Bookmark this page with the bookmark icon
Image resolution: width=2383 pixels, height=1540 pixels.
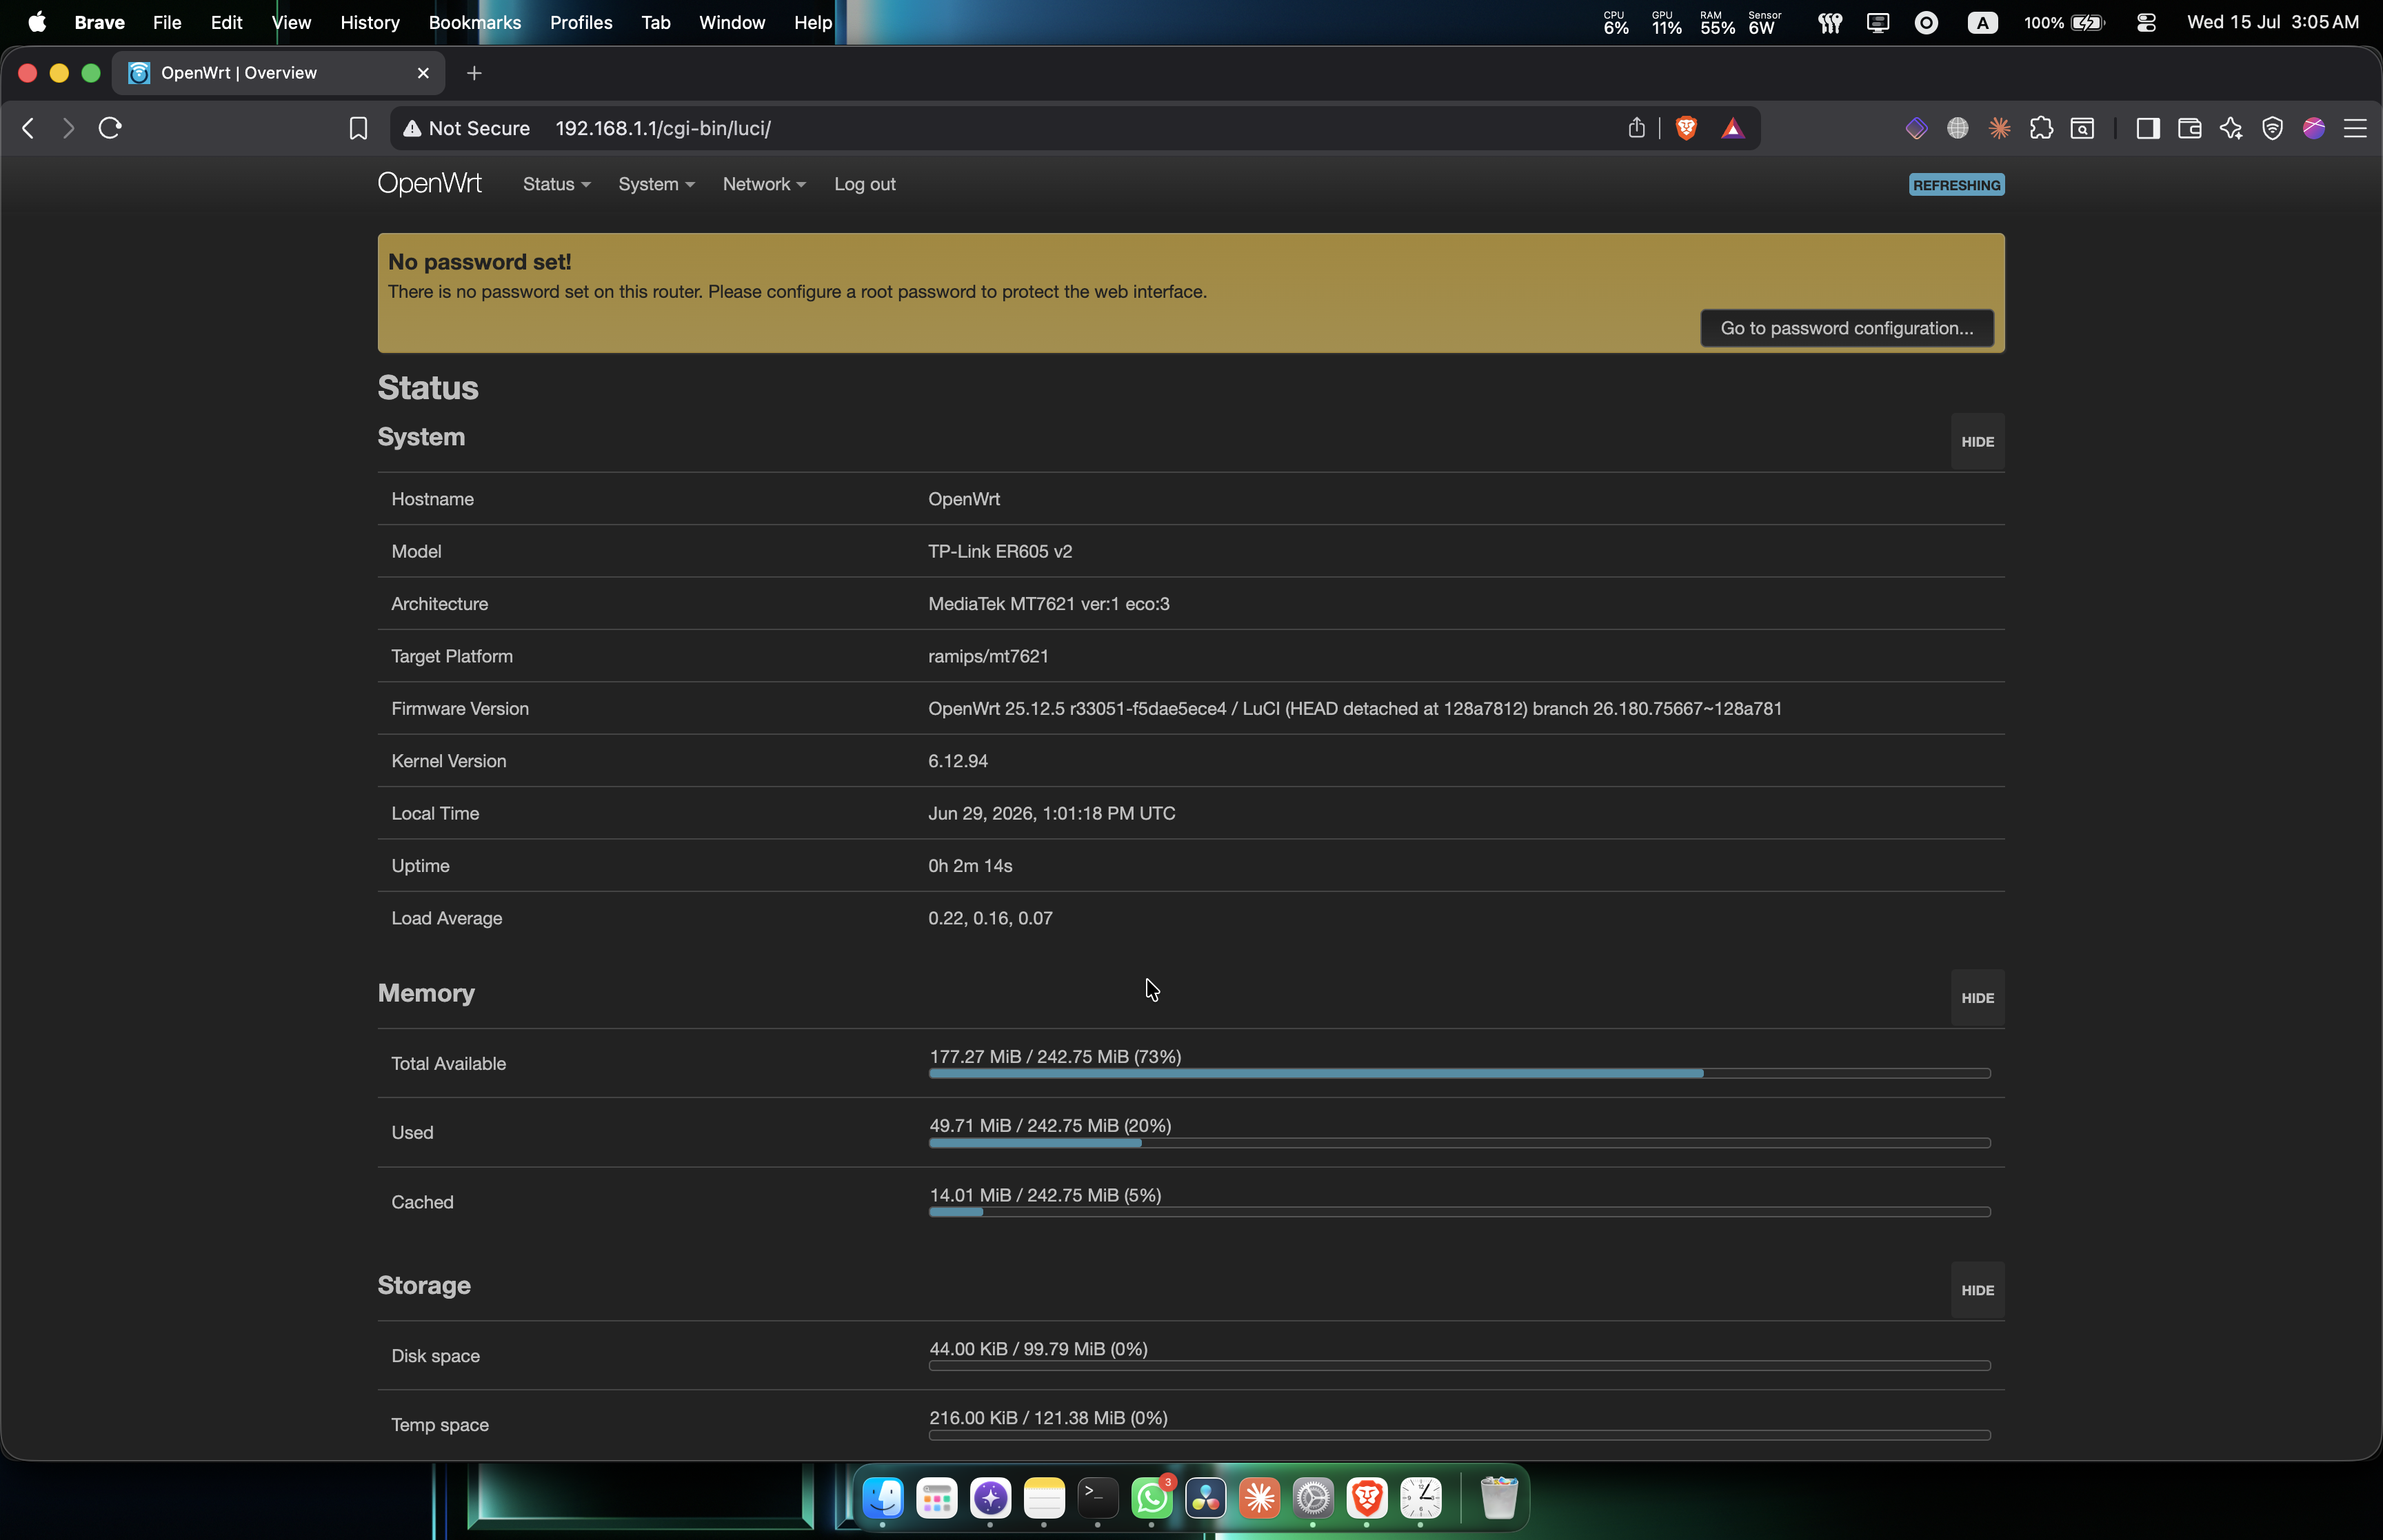(x=358, y=128)
